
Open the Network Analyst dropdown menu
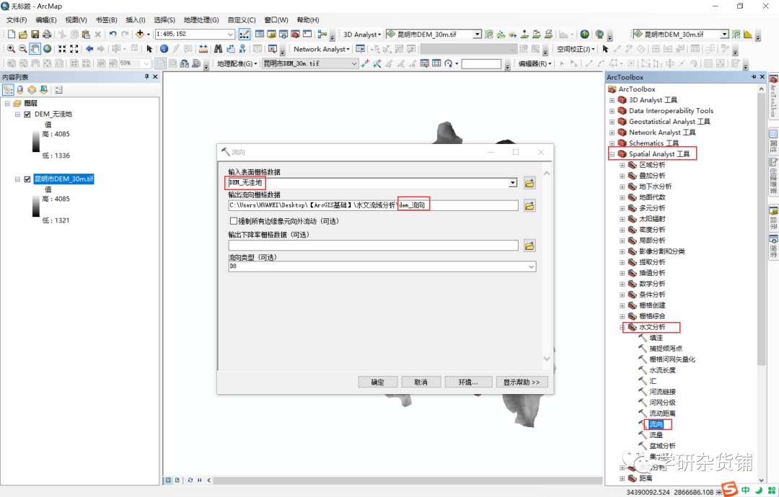(x=322, y=49)
